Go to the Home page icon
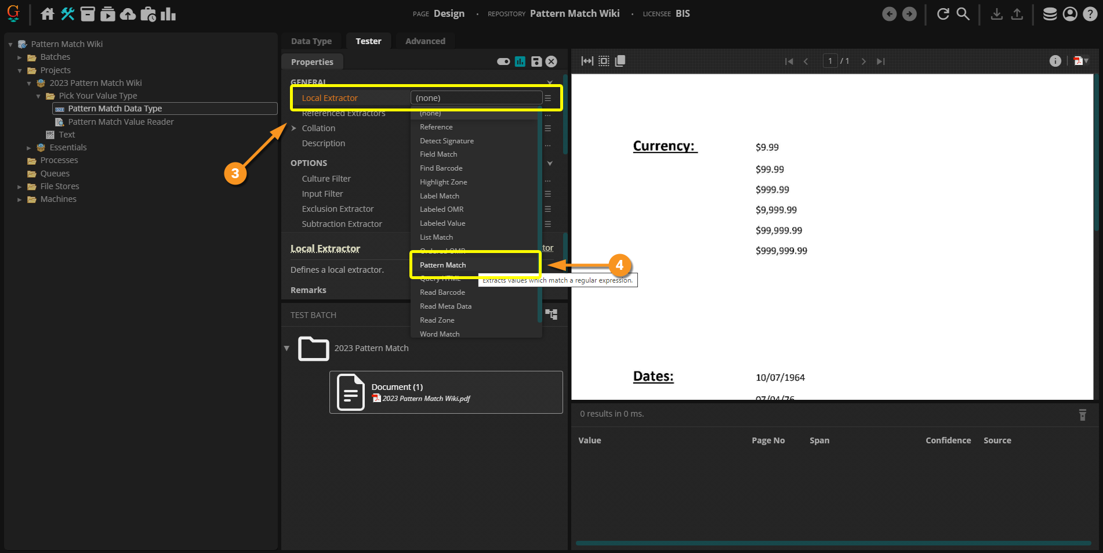Screen dimensions: 1103x553 point(48,14)
